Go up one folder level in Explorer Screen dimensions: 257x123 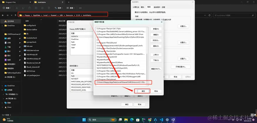tap(15, 15)
